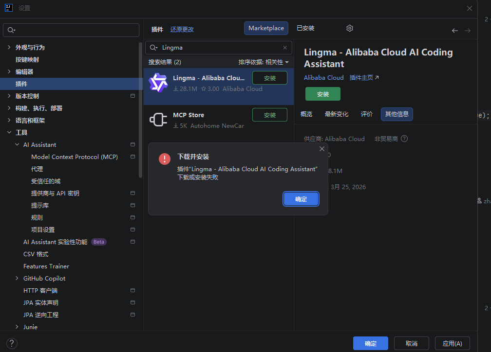This screenshot has width=491, height=352.
Task: Expand the 外观与行为 tree node
Action: tap(9, 47)
